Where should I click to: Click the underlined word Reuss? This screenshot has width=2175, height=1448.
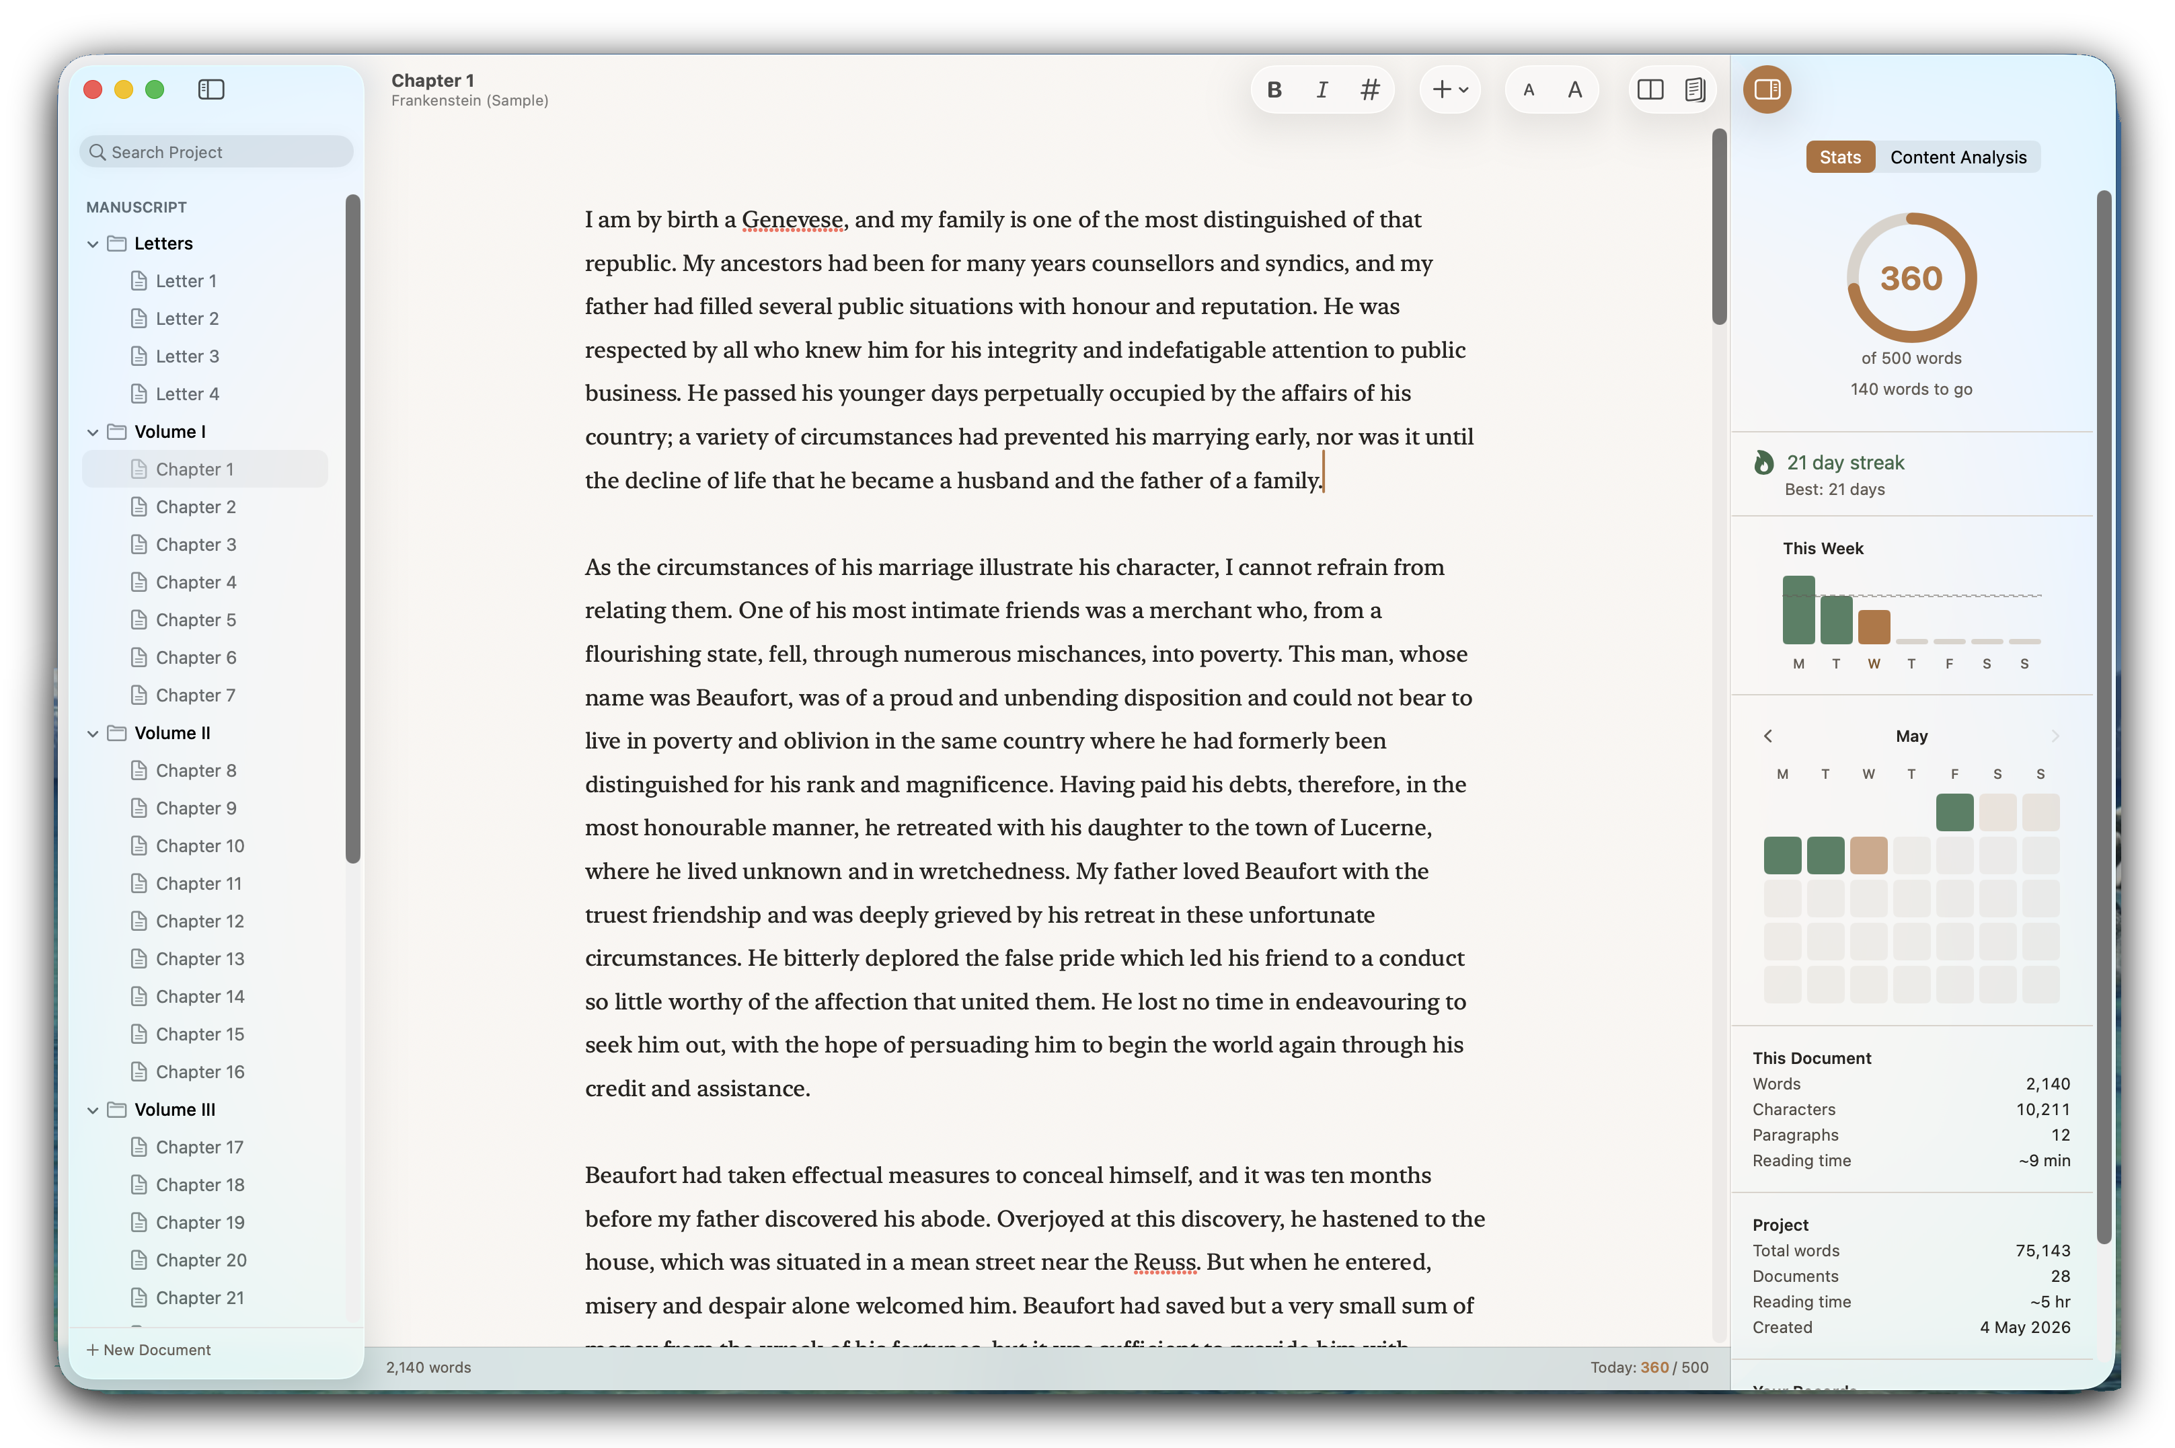click(x=1165, y=1262)
